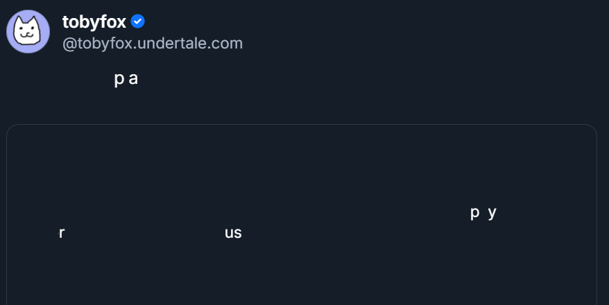
Task: Open the tobyfox display name link
Action: [x=94, y=22]
